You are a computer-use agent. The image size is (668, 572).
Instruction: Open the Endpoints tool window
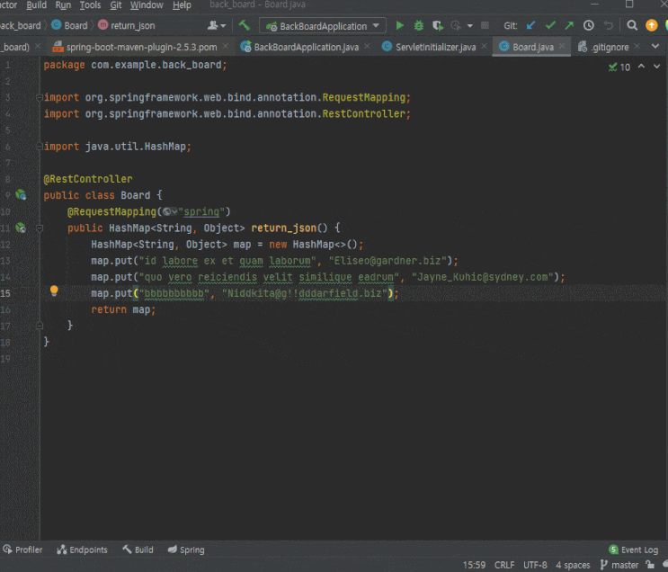click(x=82, y=550)
